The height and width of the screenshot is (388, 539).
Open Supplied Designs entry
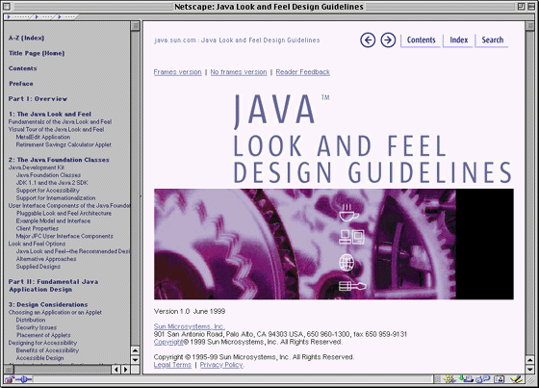point(38,267)
